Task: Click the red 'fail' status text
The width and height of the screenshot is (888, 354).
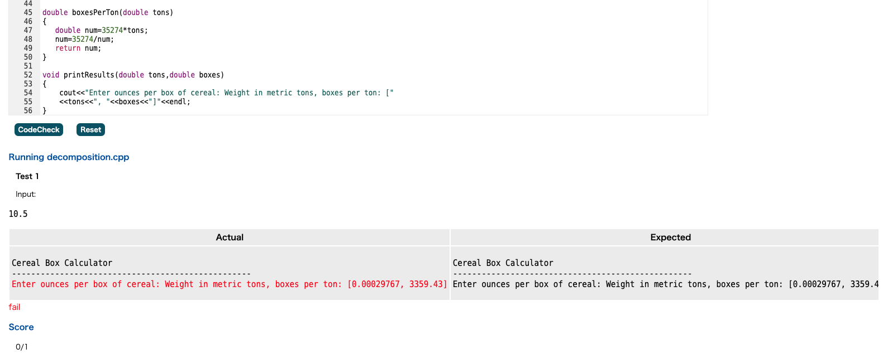Action: tap(15, 307)
